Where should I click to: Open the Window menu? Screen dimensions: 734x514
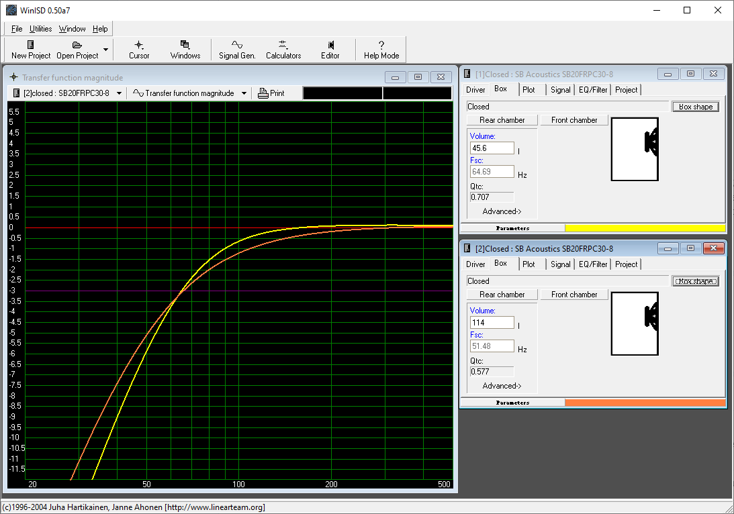coord(72,29)
